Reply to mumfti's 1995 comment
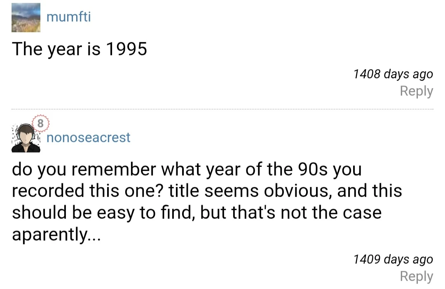 (416, 91)
